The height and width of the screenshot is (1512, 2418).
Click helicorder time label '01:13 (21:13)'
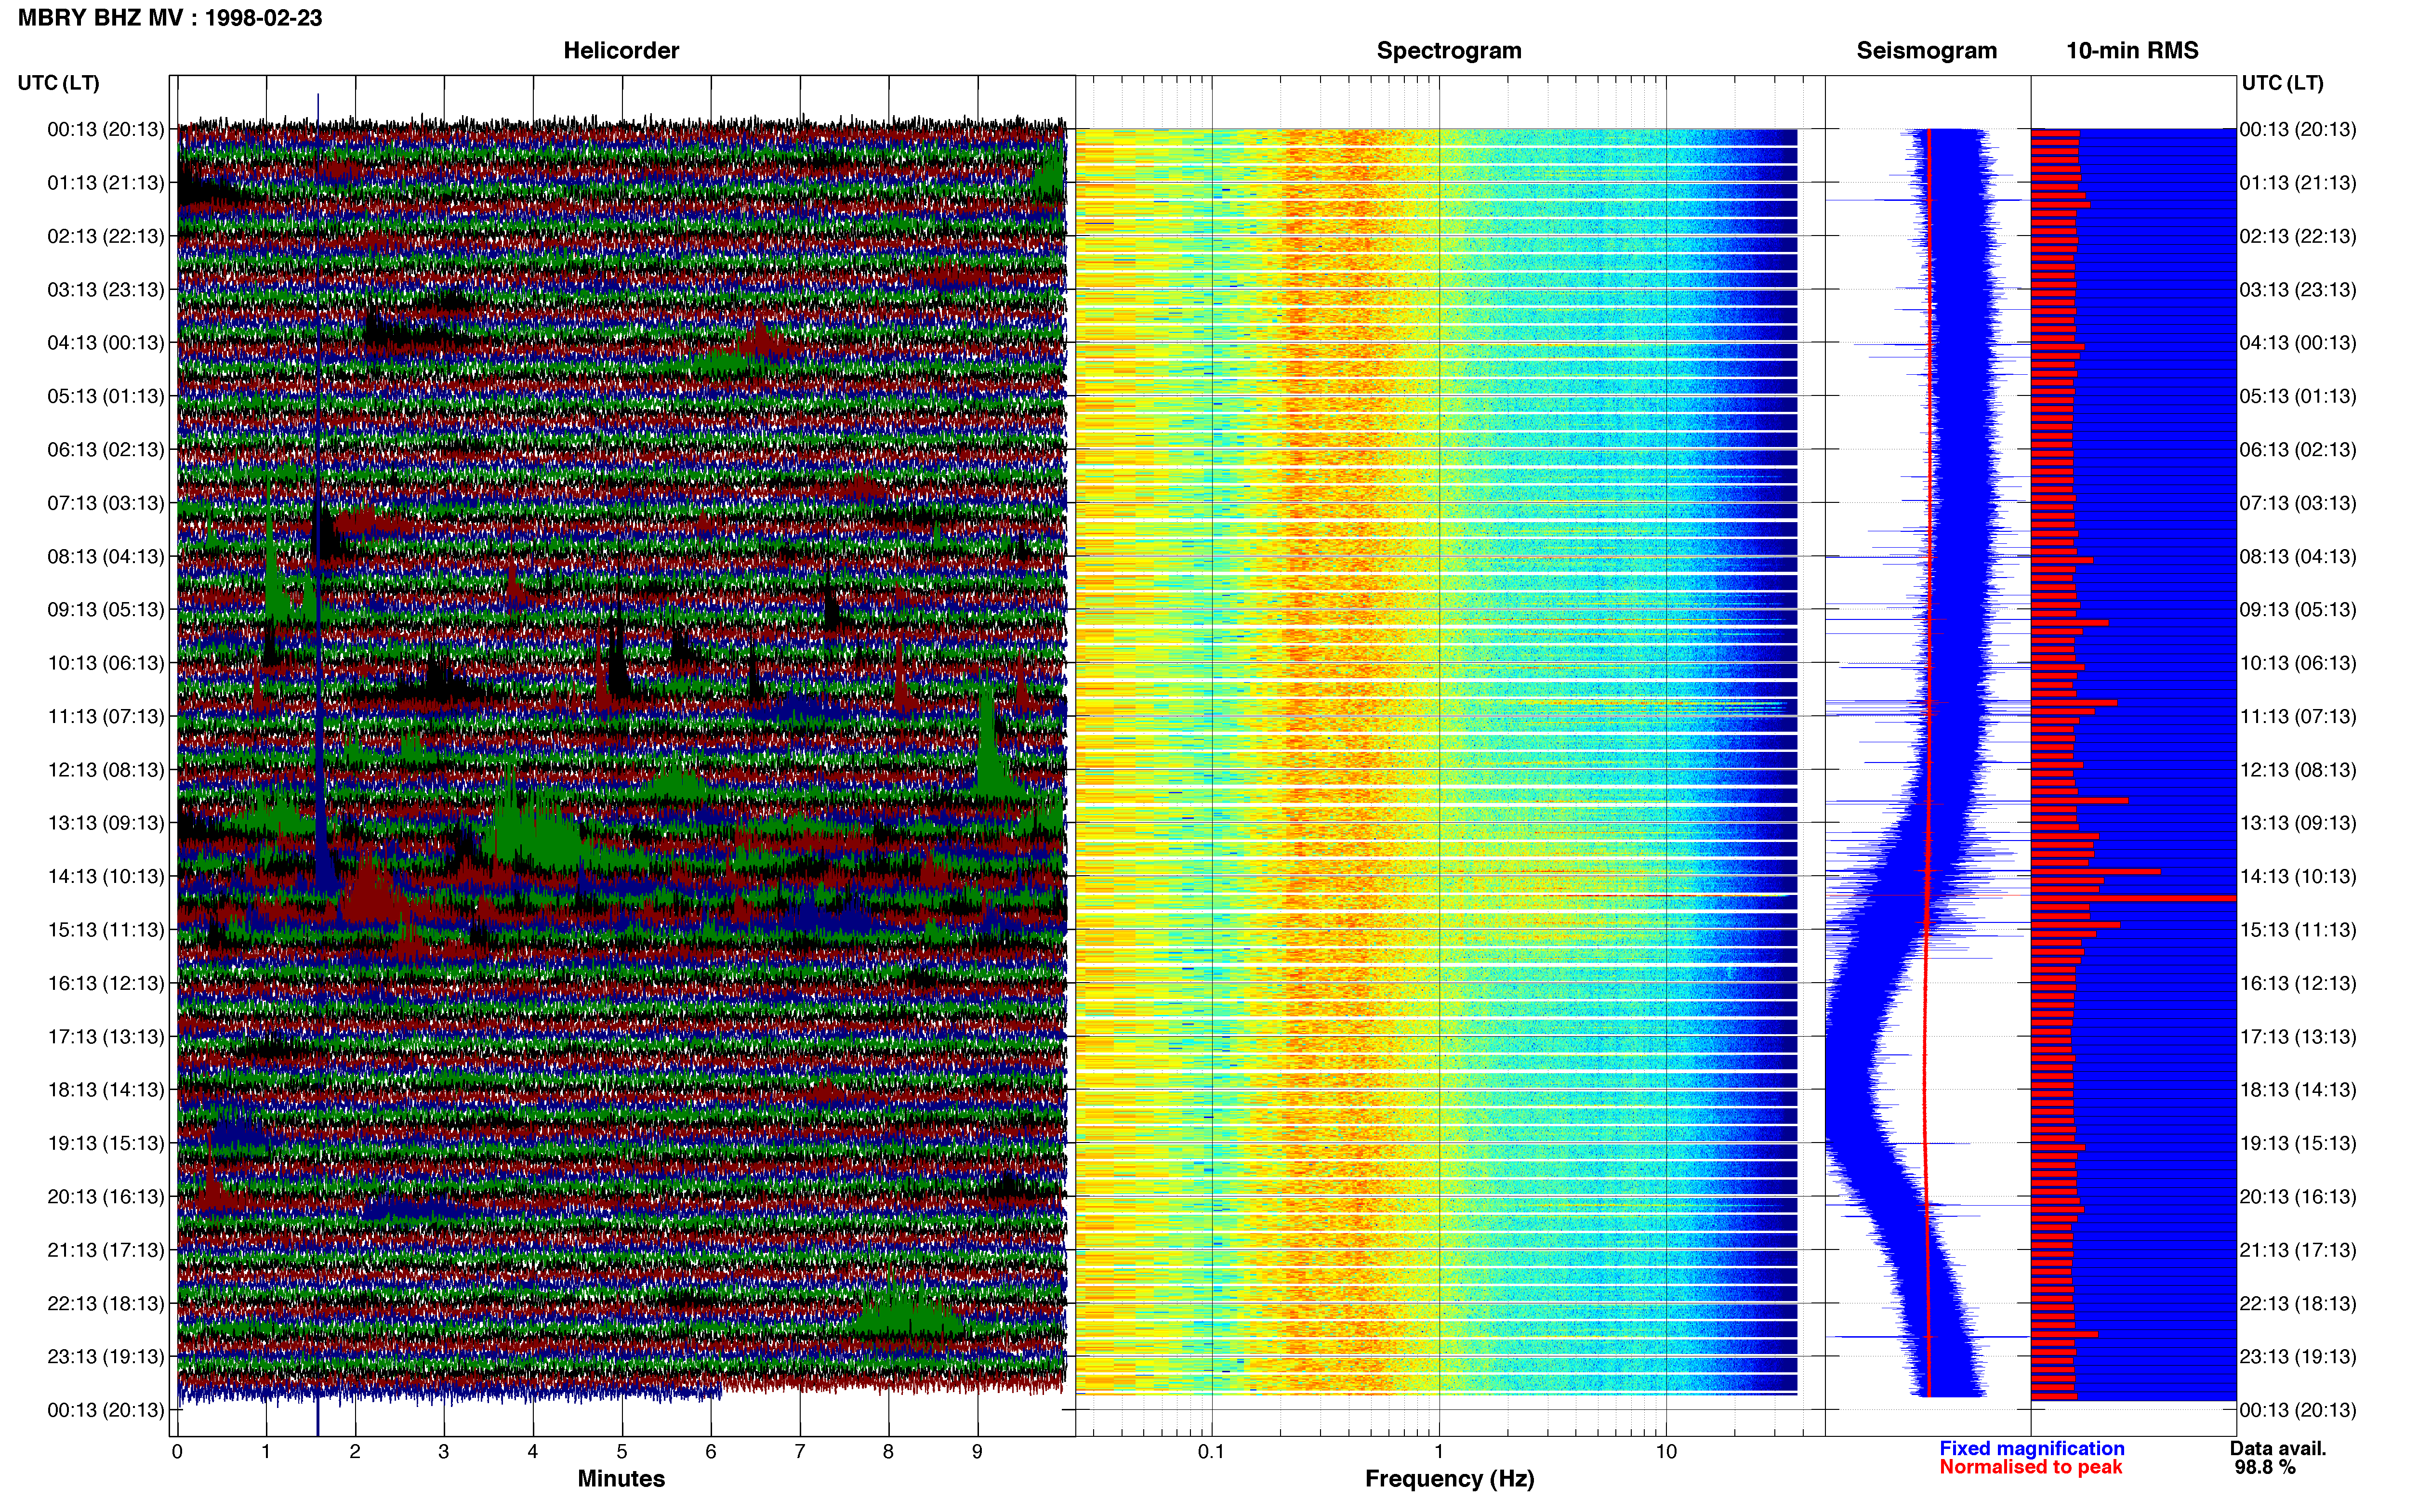pyautogui.click(x=105, y=183)
